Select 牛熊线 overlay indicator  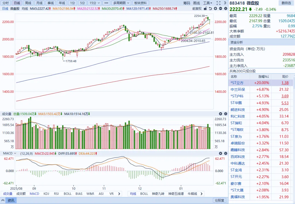click(x=192, y=194)
